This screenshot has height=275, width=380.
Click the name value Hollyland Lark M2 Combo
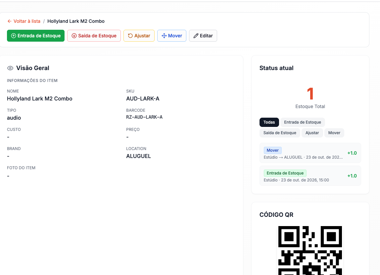pos(39,99)
